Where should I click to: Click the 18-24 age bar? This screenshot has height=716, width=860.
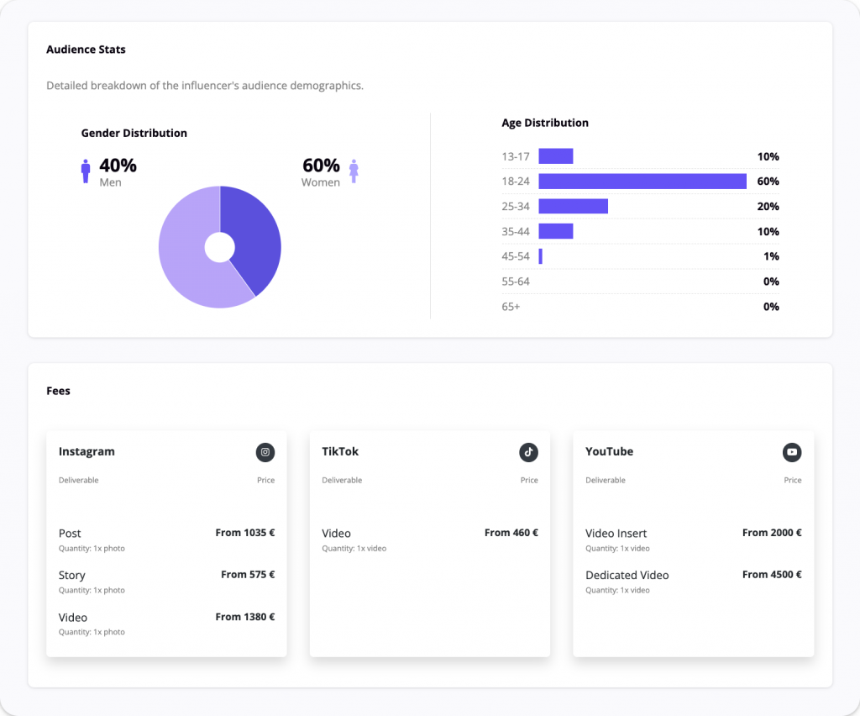642,182
